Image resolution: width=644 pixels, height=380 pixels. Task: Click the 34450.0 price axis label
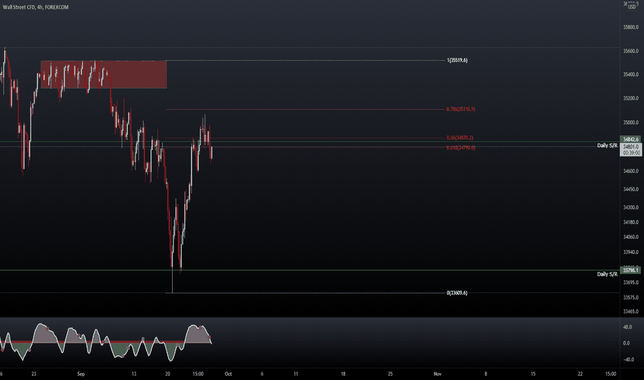pyautogui.click(x=631, y=189)
